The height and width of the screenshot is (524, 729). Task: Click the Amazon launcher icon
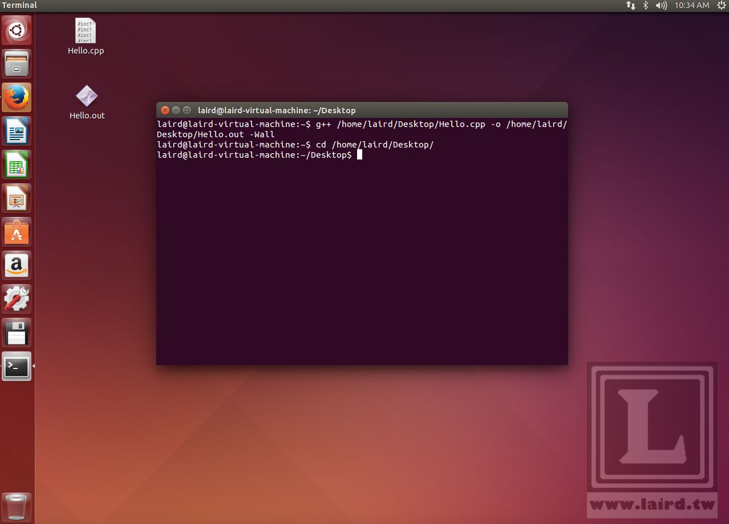coord(17,265)
